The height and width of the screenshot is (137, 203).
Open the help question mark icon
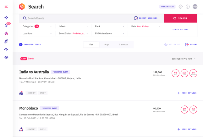(x=188, y=7)
